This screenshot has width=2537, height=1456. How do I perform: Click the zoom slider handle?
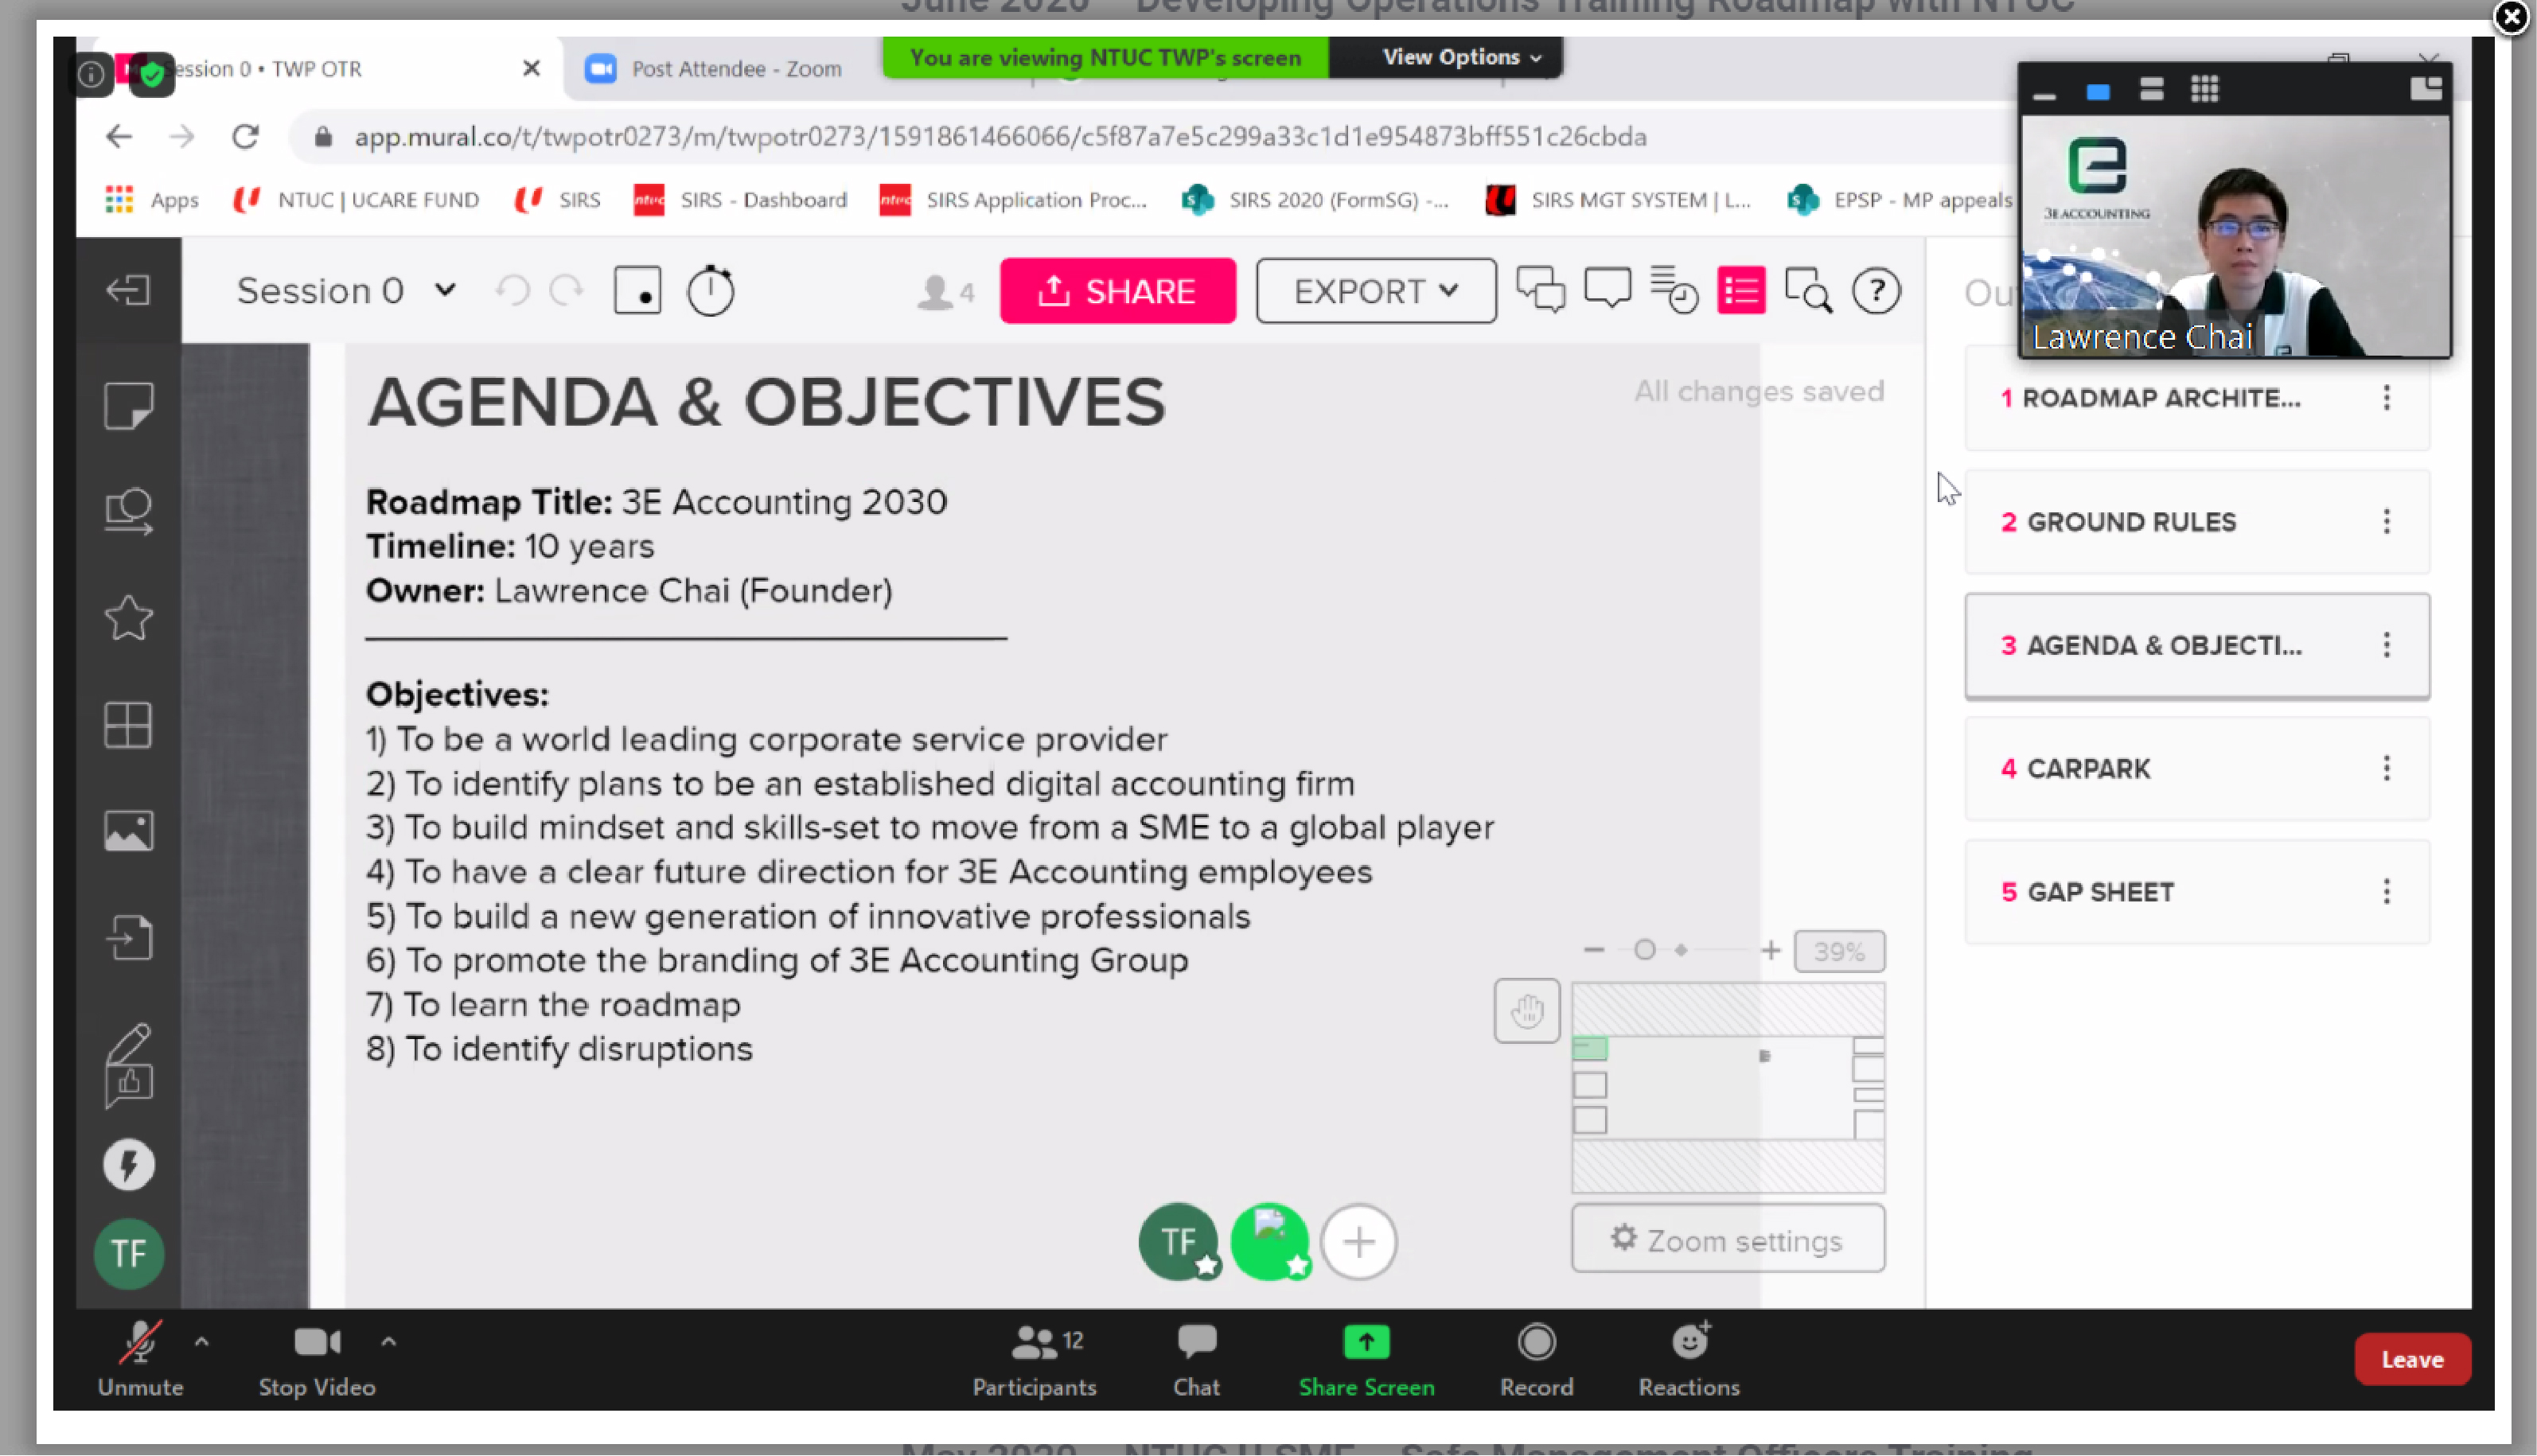(x=1644, y=950)
